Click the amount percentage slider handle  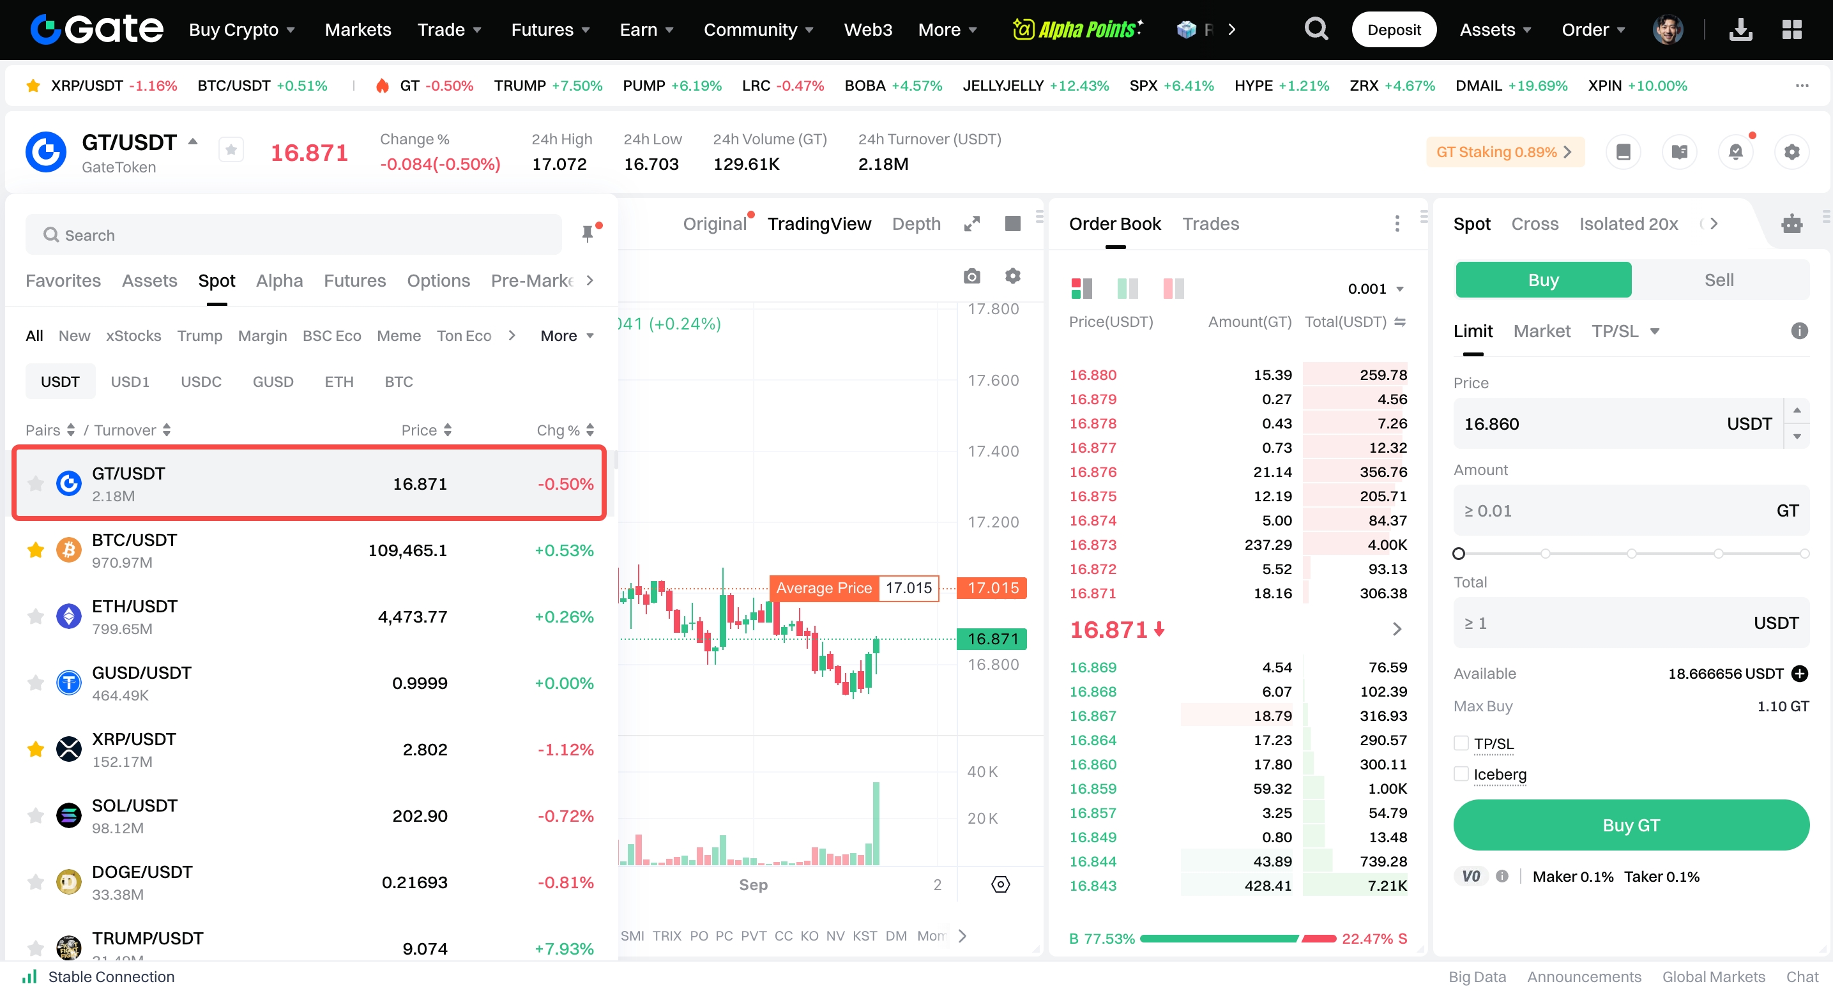pyautogui.click(x=1459, y=554)
